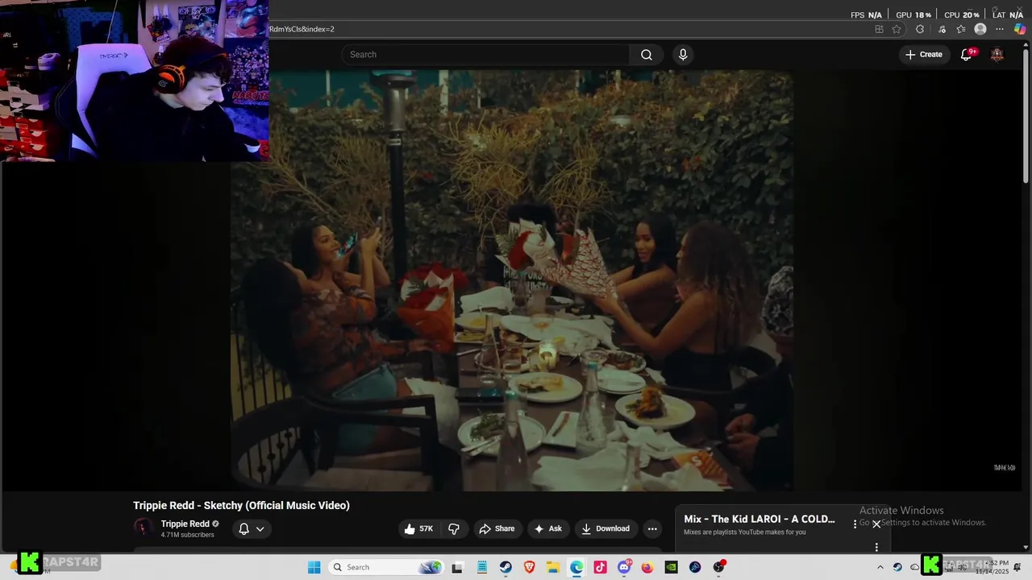Screen dimensions: 1032x580
Task: Click the Create button in YouTube header
Action: click(x=923, y=55)
